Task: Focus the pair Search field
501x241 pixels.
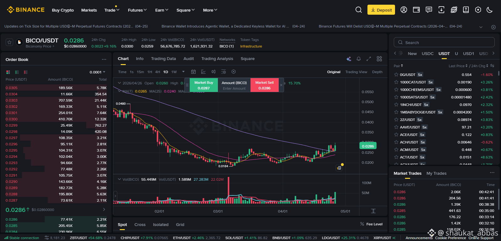Action: click(444, 42)
